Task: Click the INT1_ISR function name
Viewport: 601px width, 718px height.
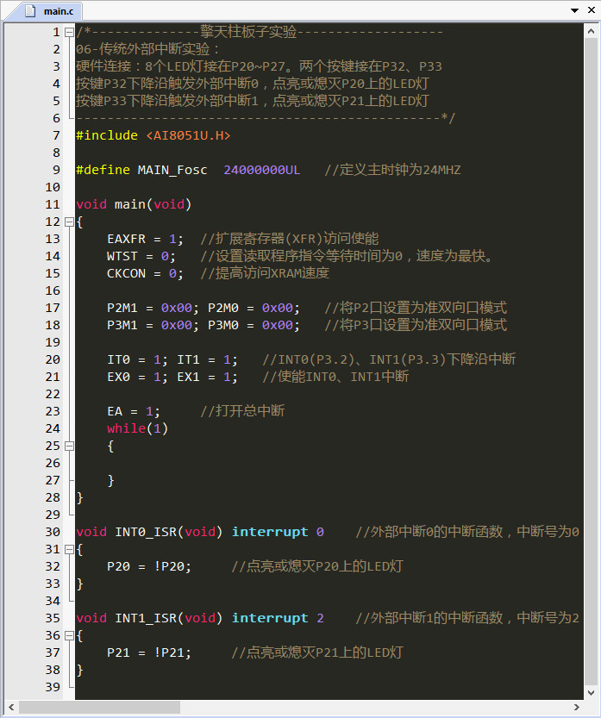Action: click(145, 618)
